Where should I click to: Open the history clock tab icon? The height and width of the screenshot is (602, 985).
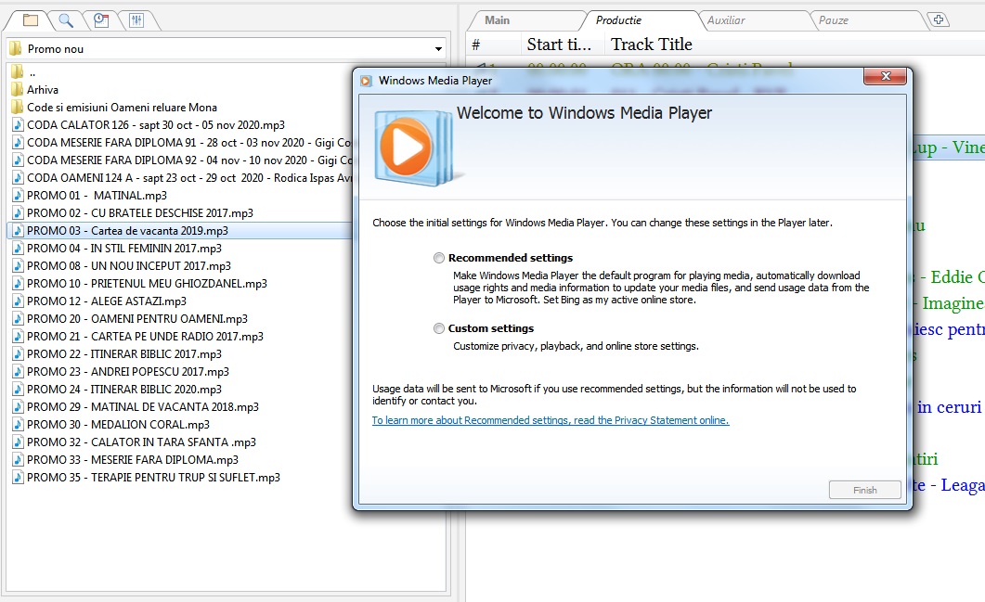click(x=101, y=20)
